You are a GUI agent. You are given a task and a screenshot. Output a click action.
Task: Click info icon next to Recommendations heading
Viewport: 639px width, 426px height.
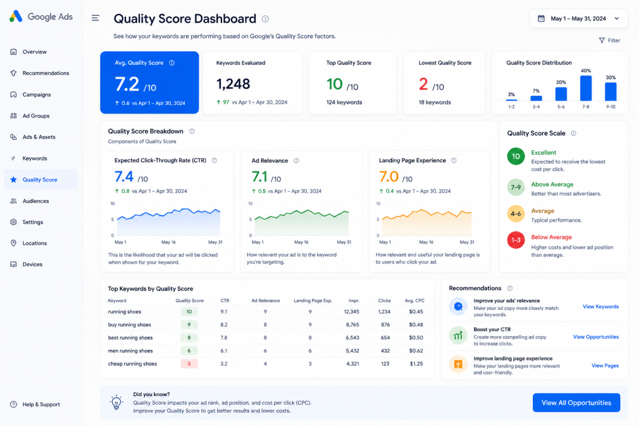point(510,288)
